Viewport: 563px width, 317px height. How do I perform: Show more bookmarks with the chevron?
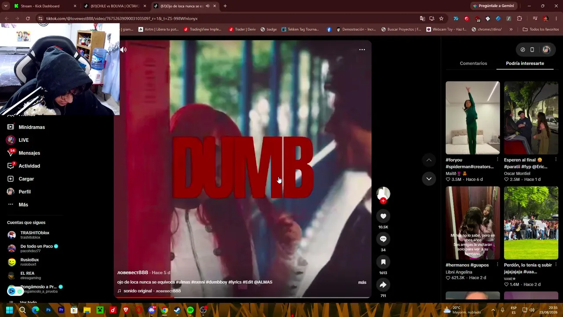511,29
